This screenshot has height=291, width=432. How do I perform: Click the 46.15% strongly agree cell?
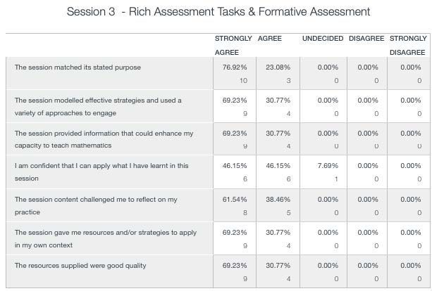[235, 166]
